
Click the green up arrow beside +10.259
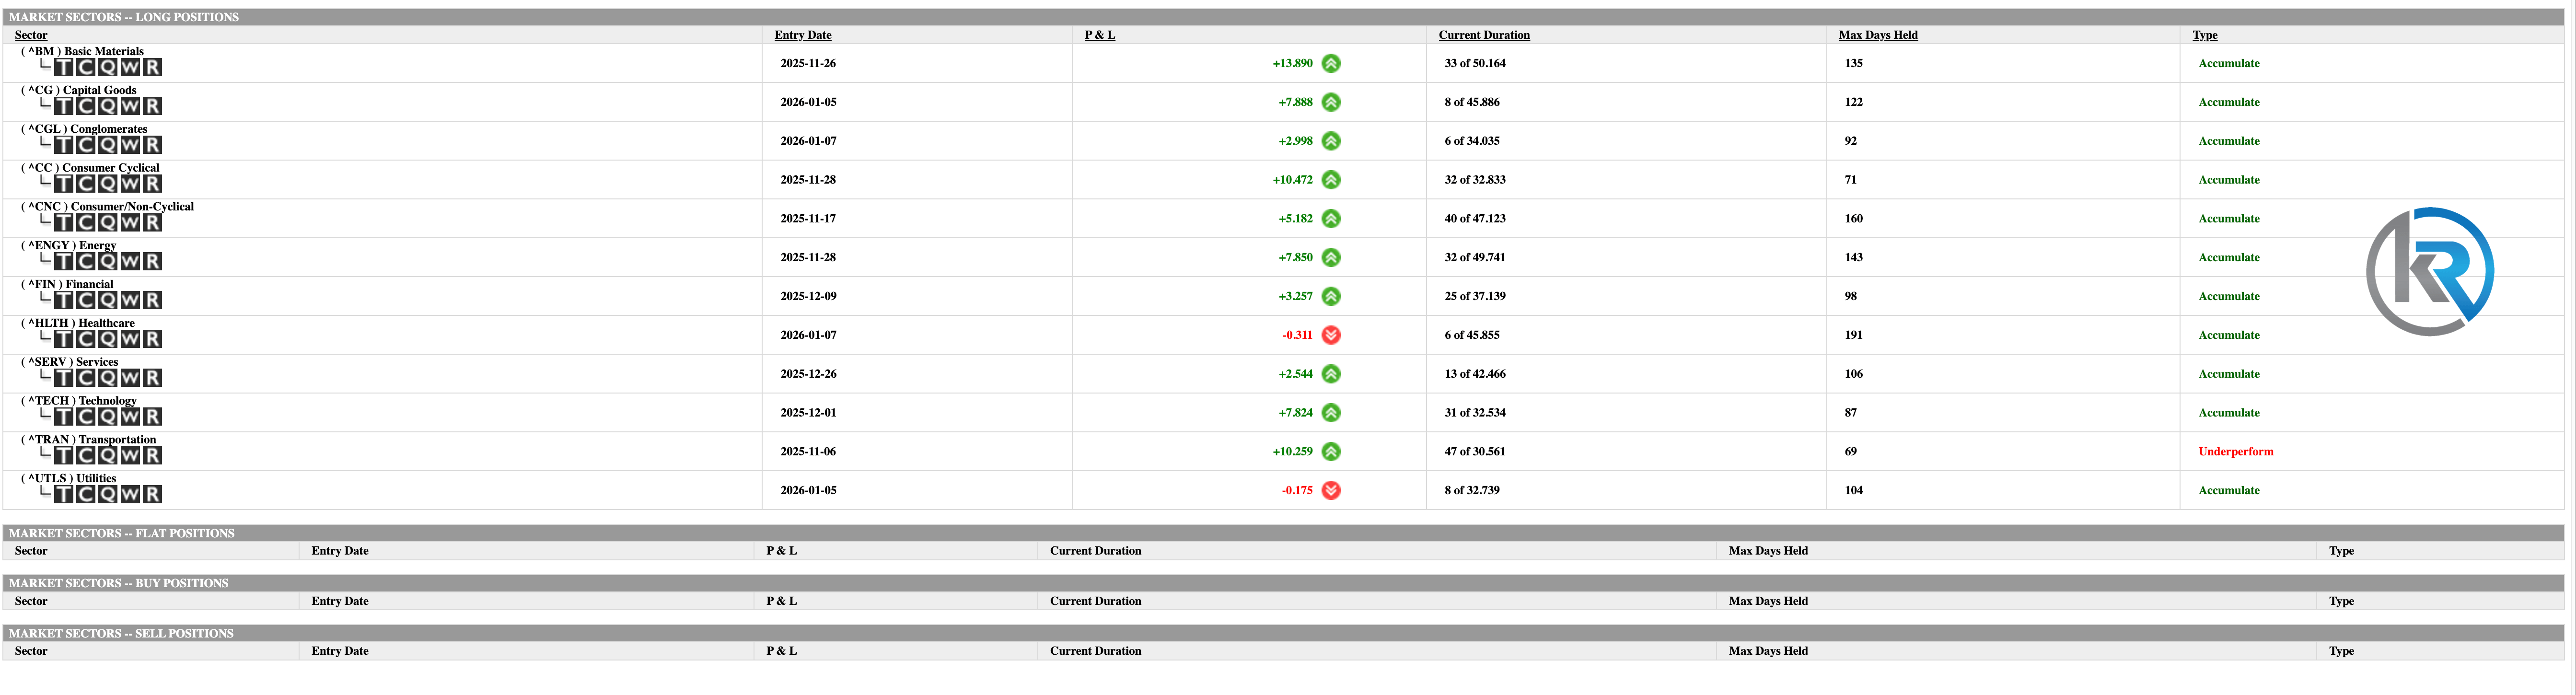click(1331, 451)
